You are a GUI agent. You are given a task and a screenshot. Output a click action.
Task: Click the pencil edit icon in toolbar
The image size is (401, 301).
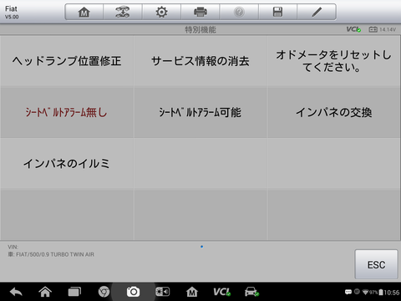coord(317,12)
